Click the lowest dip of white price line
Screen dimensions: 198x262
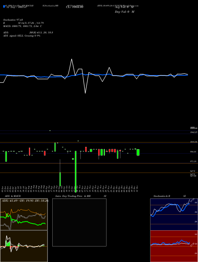coord(85,93)
